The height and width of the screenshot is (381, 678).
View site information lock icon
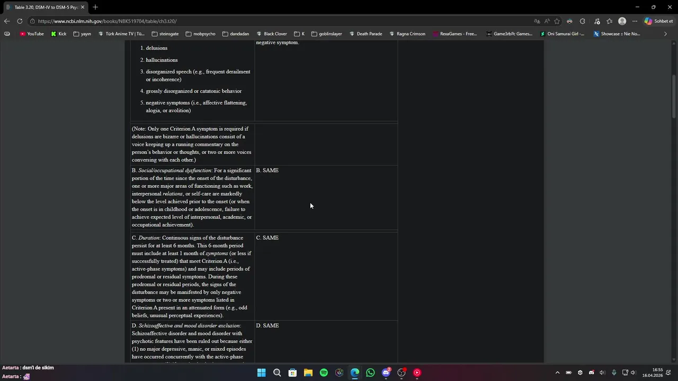(x=32, y=21)
